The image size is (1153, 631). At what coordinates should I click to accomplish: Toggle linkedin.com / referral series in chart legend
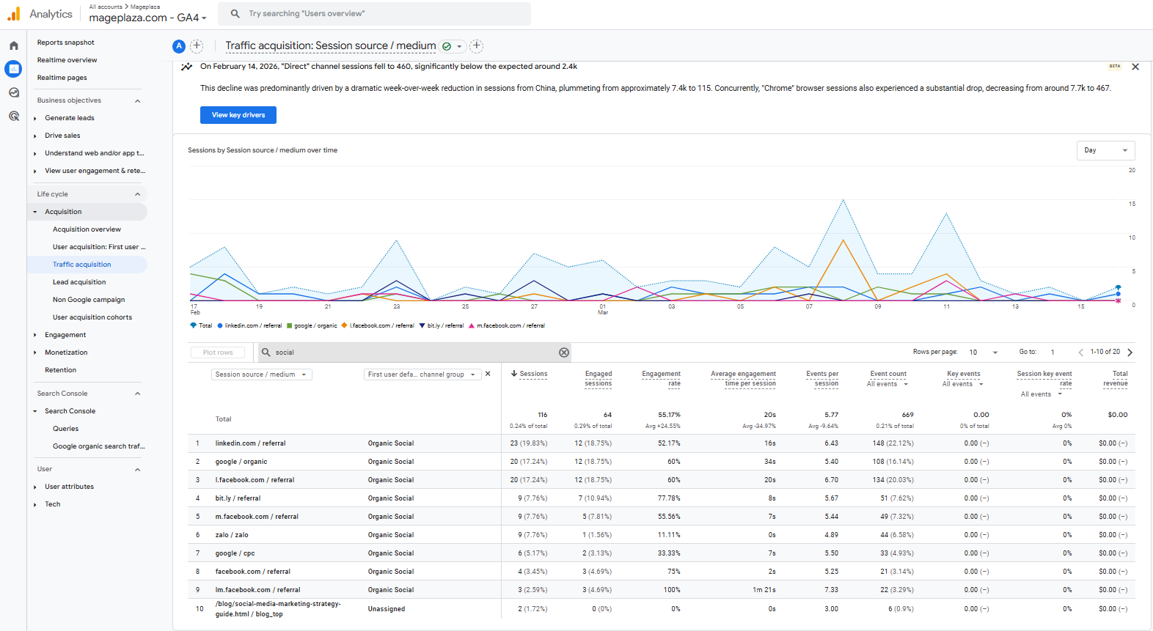coord(249,325)
